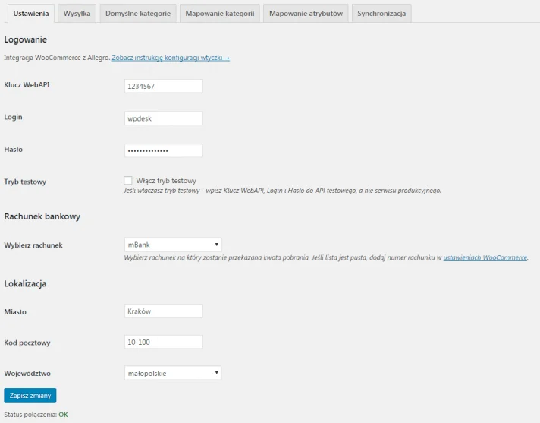This screenshot has width=540, height=423.
Task: Focus the Kod pocztowy field
Action: [164, 342]
